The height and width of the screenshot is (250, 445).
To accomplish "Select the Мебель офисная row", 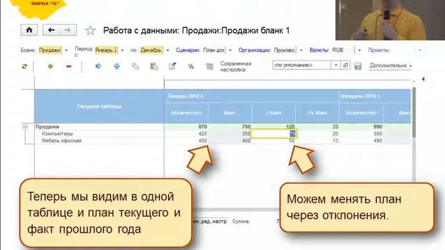I will 62,140.
